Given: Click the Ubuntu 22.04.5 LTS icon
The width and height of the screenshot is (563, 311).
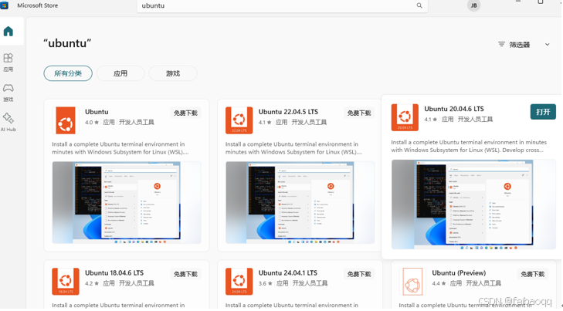Looking at the screenshot, I should 239,120.
